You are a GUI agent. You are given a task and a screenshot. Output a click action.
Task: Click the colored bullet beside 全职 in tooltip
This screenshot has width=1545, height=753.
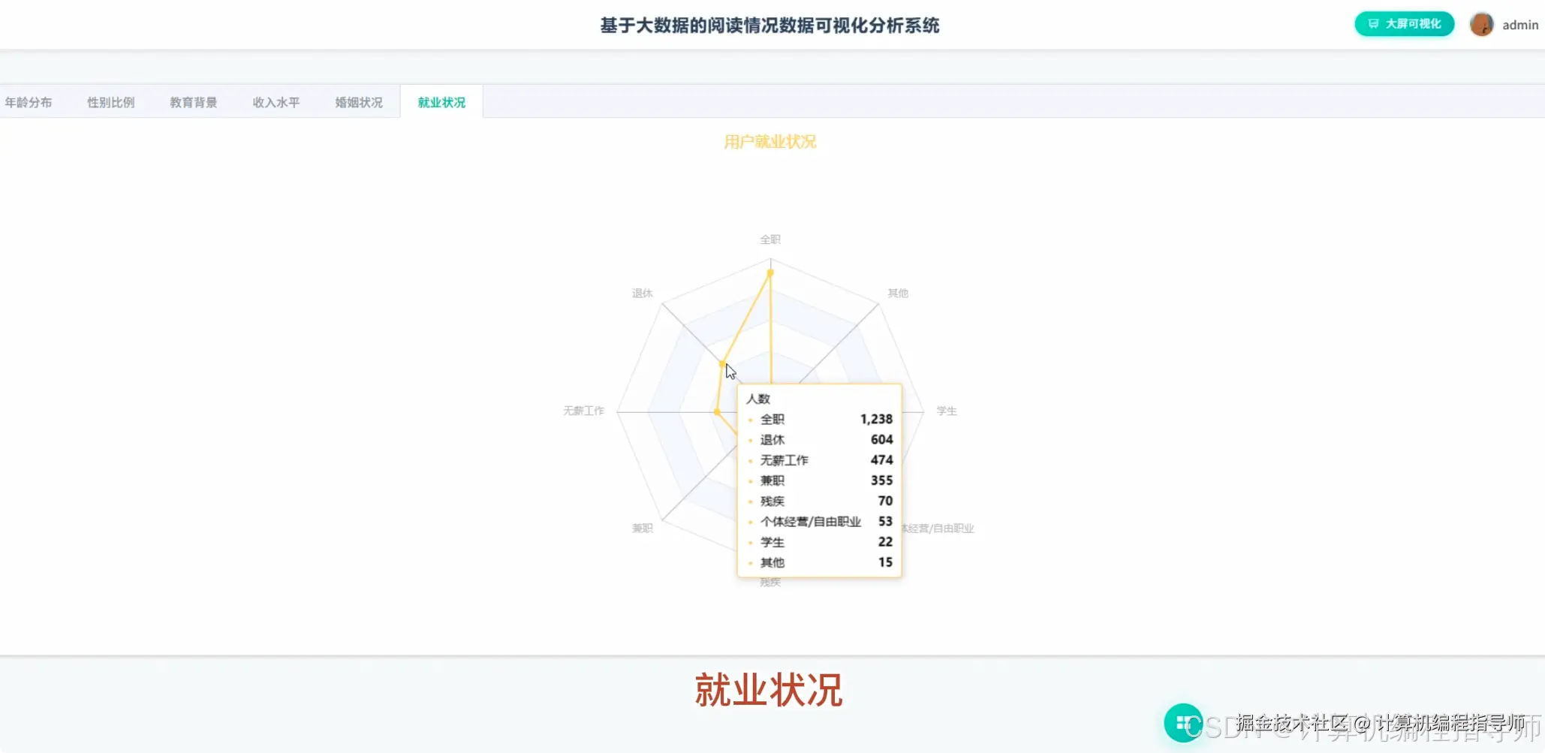click(x=750, y=420)
